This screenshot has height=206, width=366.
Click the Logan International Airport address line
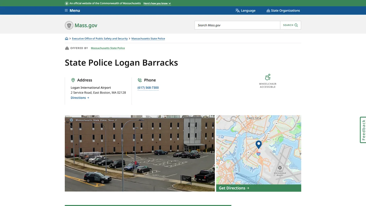pos(91,88)
